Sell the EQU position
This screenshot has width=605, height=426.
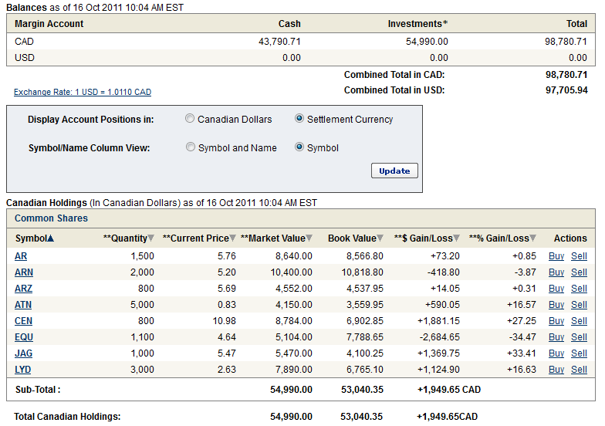pos(579,337)
